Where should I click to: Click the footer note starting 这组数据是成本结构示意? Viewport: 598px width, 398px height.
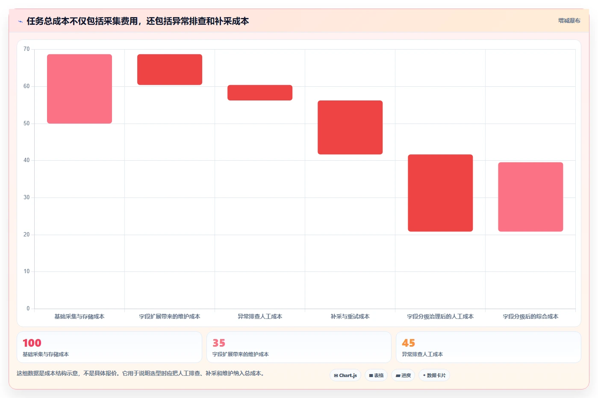pos(141,374)
